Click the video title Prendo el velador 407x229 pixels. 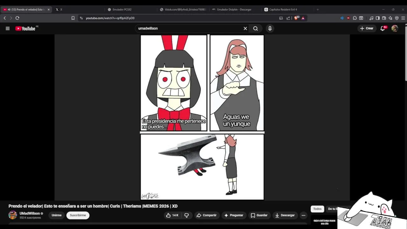(93, 206)
